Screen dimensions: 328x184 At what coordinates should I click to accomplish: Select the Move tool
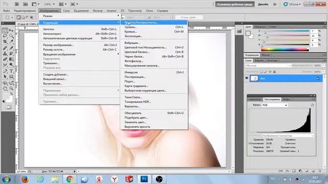click(11, 31)
